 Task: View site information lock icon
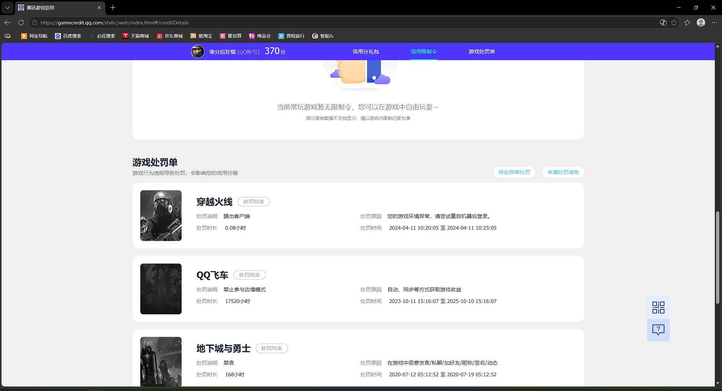pyautogui.click(x=35, y=23)
